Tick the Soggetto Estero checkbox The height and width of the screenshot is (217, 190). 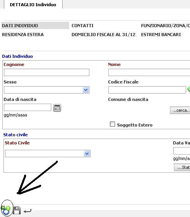click(x=112, y=124)
